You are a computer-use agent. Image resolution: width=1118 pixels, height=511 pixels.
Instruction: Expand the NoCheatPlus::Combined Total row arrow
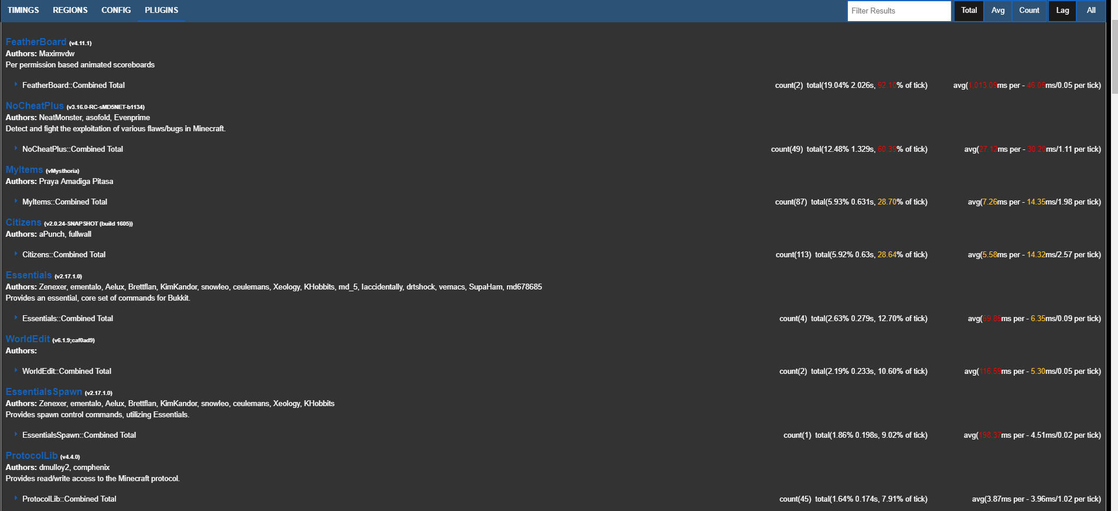click(16, 149)
